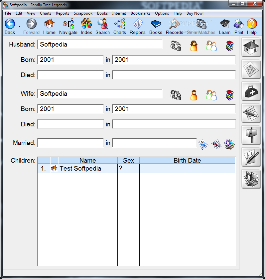Open the Internet menu
The image size is (265, 279).
(119, 13)
